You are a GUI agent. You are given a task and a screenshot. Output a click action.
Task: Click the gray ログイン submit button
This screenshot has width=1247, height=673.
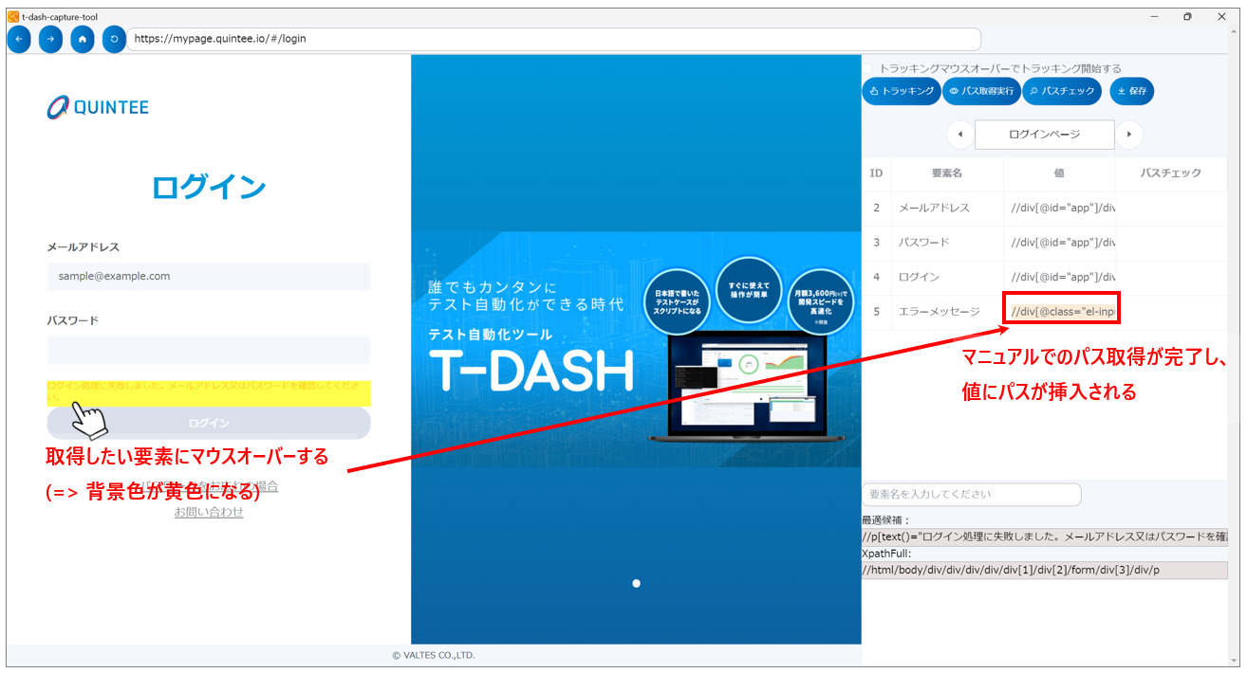coord(209,423)
